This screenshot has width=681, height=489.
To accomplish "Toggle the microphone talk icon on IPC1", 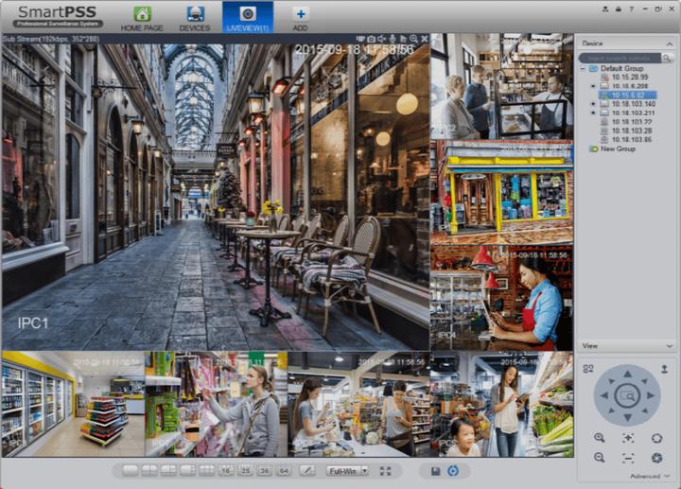I will coord(393,39).
